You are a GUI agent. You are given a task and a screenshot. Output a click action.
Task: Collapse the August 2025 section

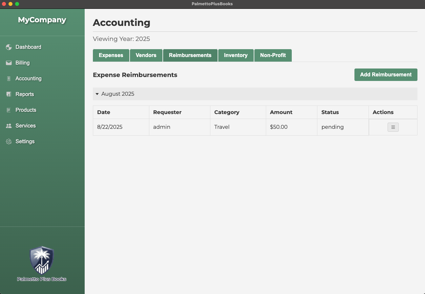pyautogui.click(x=97, y=94)
